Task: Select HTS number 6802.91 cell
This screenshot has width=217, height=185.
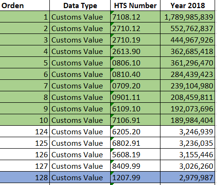Action: [x=135, y=143]
